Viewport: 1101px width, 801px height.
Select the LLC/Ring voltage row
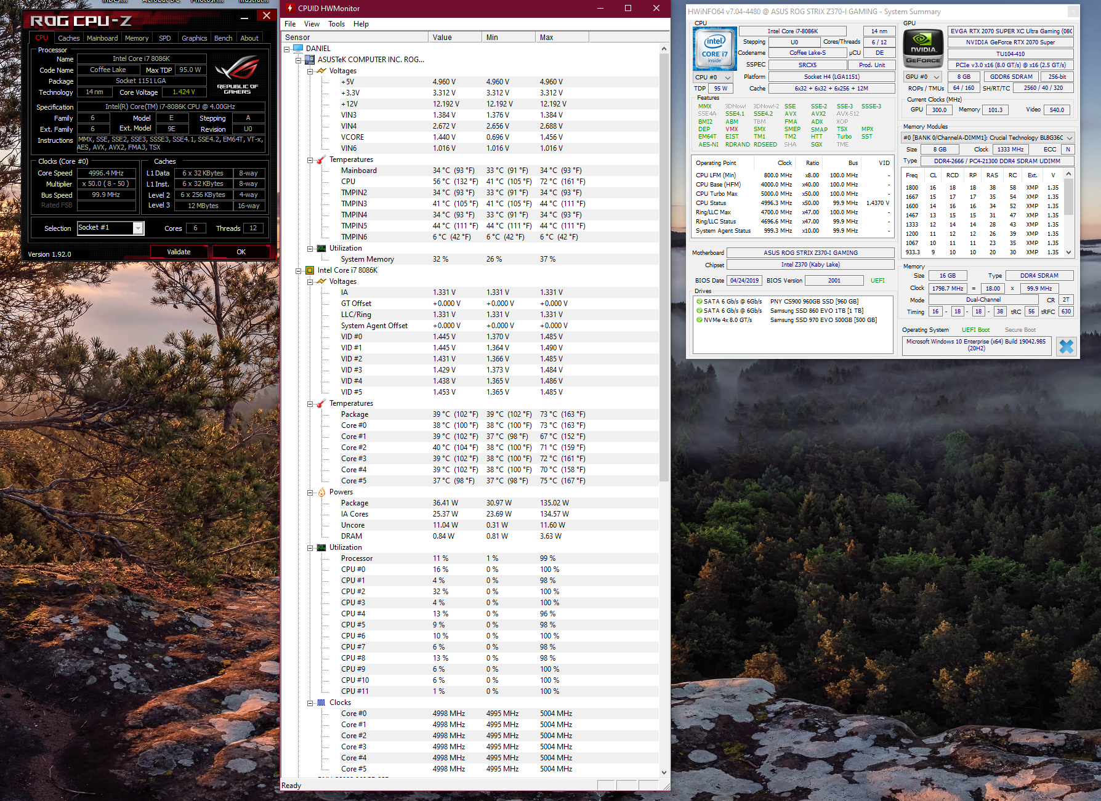click(470, 315)
